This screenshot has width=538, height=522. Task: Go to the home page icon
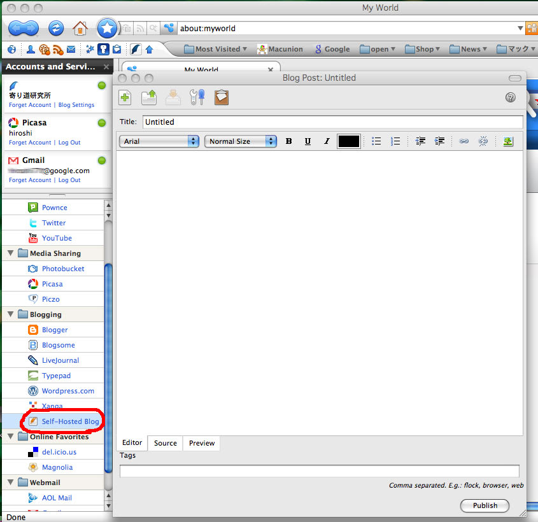(x=80, y=28)
